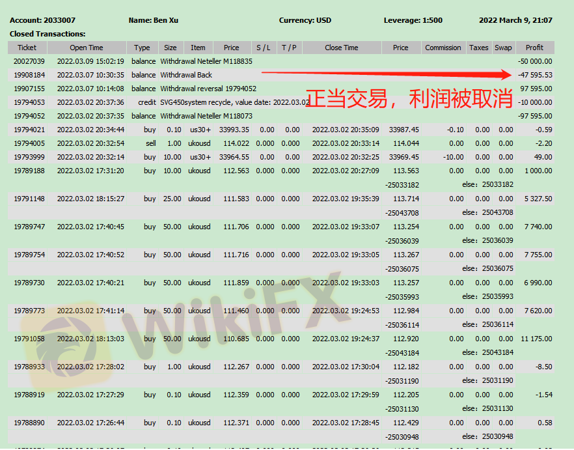The image size is (574, 450).
Task: Click the Withdrawal Back row text
Action: pyautogui.click(x=186, y=75)
